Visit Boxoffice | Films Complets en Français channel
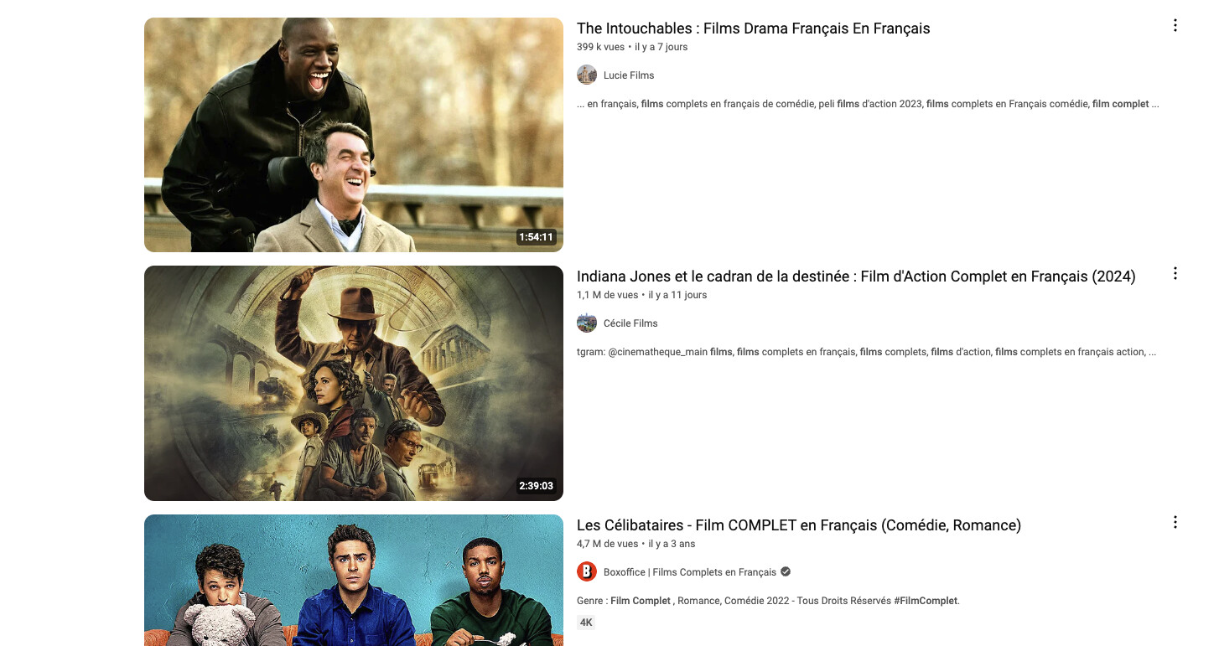 [x=690, y=572]
